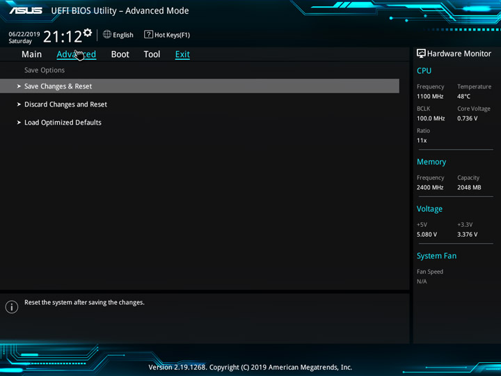
Task: Open the Advanced tab
Action: point(77,54)
